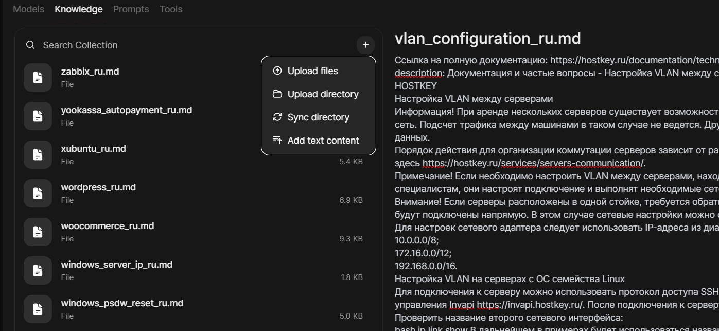Click the wordpress_ru.md document icon

(38, 194)
